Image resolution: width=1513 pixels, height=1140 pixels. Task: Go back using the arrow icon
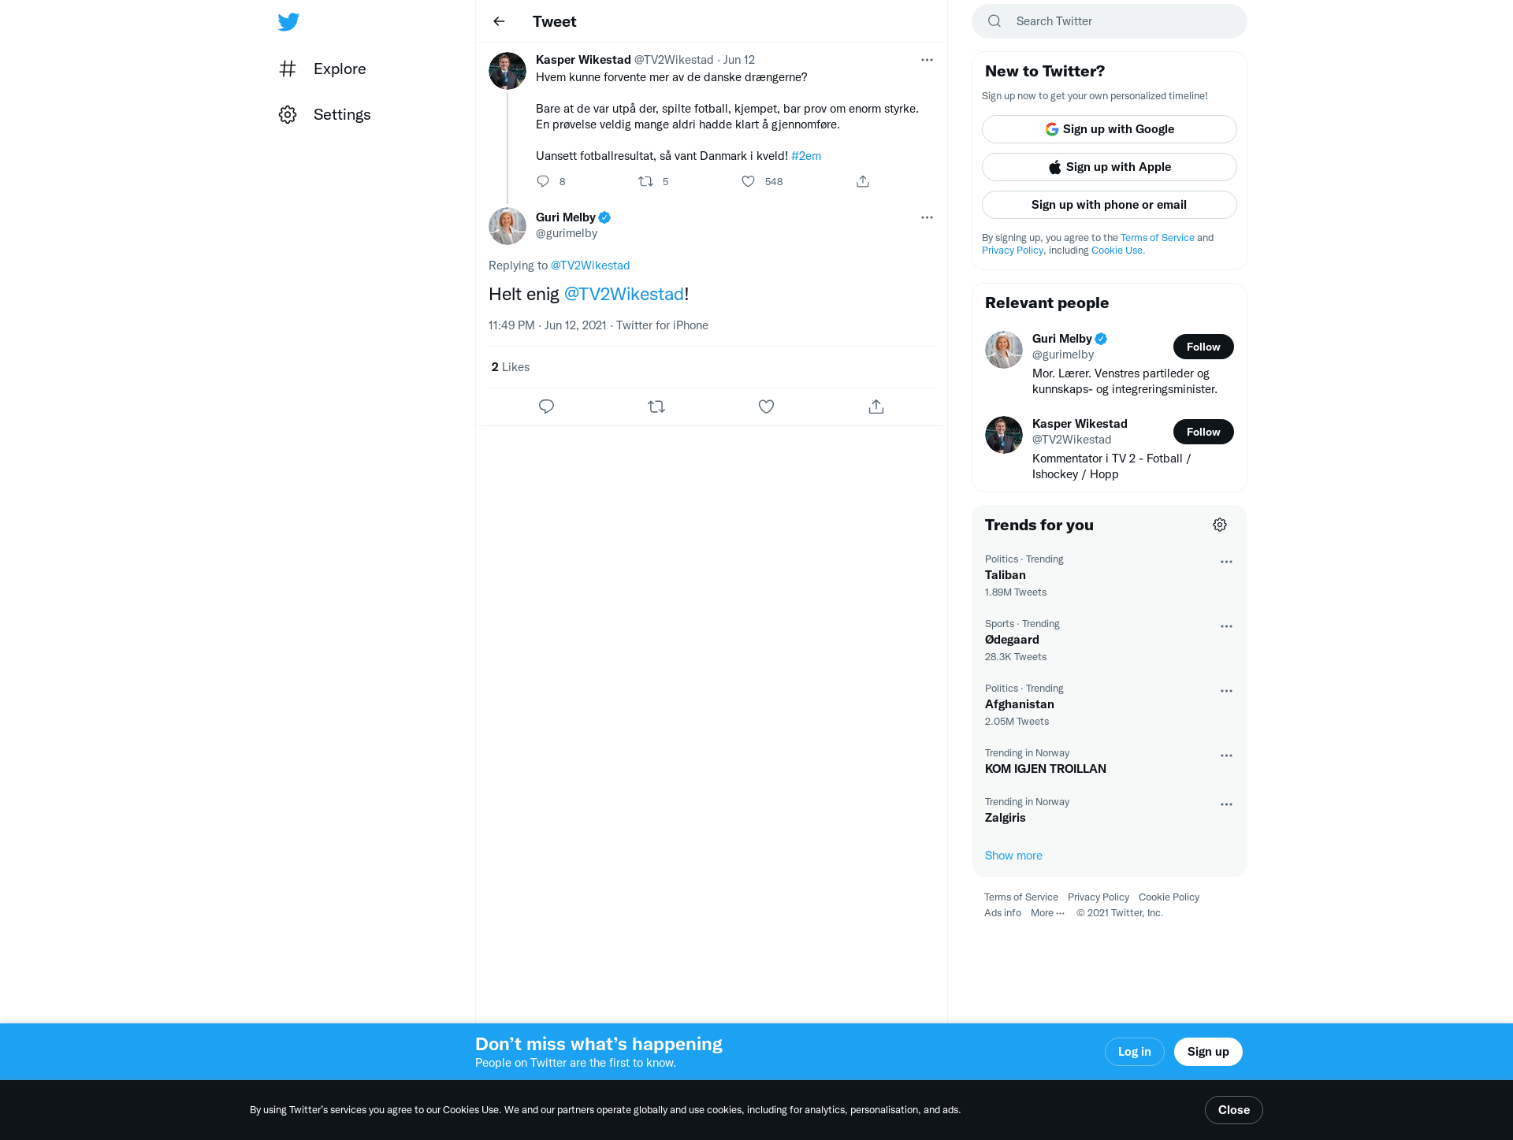[x=499, y=21]
